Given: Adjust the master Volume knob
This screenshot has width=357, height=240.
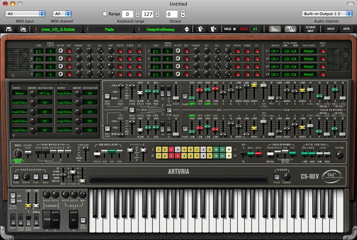Looking at the screenshot, I should point(339,155).
